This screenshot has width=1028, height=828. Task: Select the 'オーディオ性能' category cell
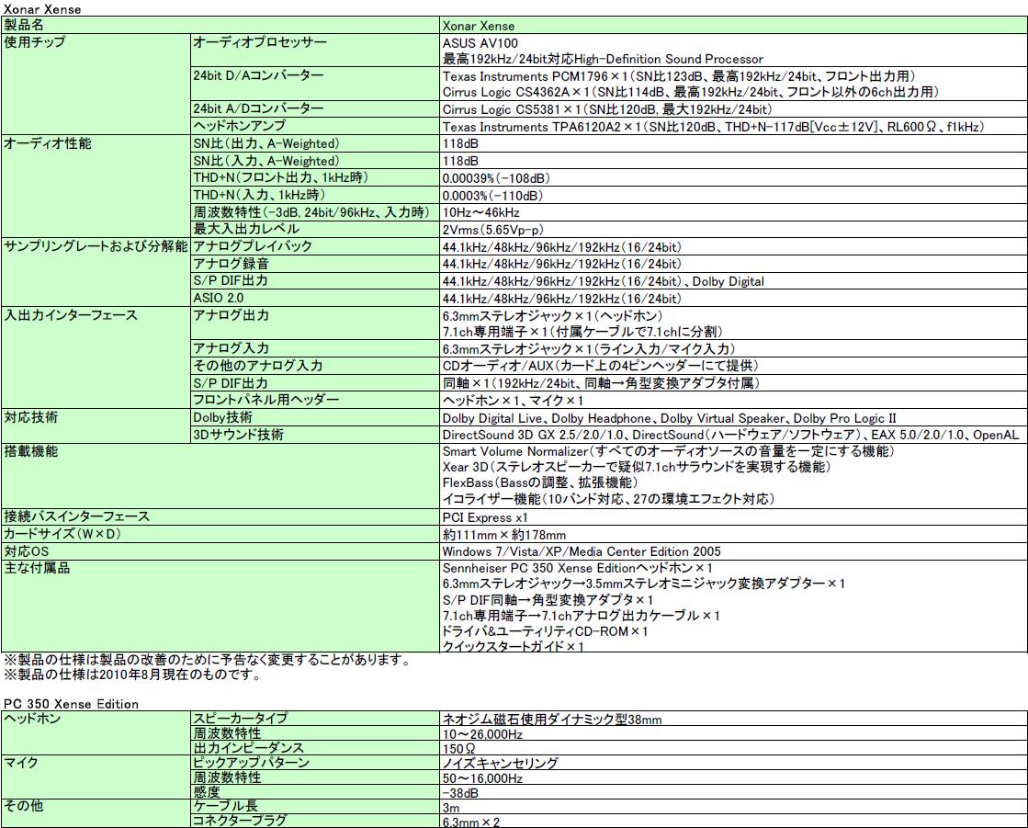tap(96, 187)
